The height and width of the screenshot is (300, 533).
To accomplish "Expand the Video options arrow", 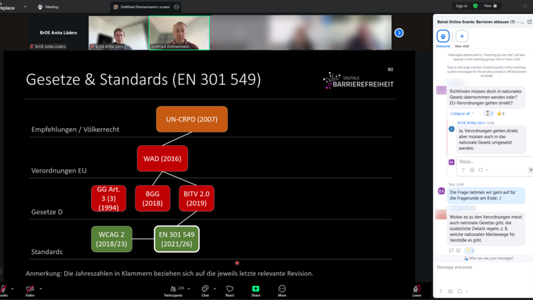I will [x=41, y=288].
